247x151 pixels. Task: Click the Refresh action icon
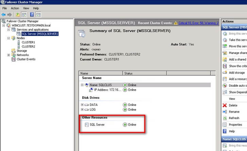point(225,118)
